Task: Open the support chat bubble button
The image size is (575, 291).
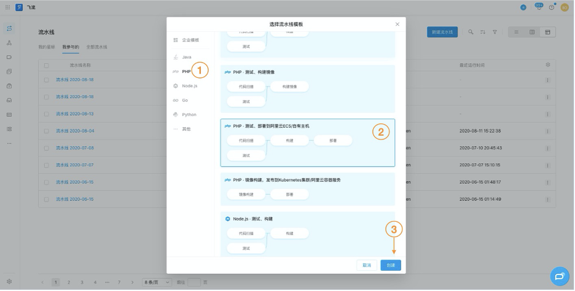Action: click(x=560, y=276)
